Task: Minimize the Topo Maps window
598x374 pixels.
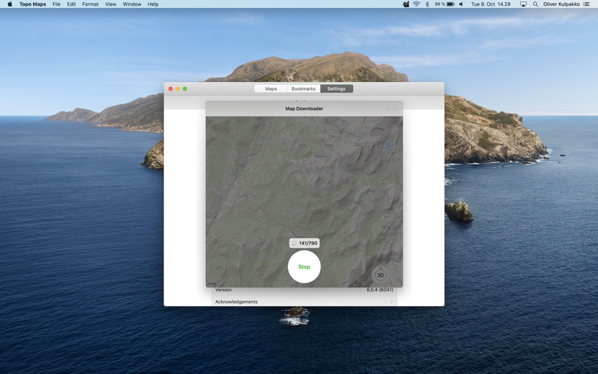Action: pyautogui.click(x=178, y=89)
